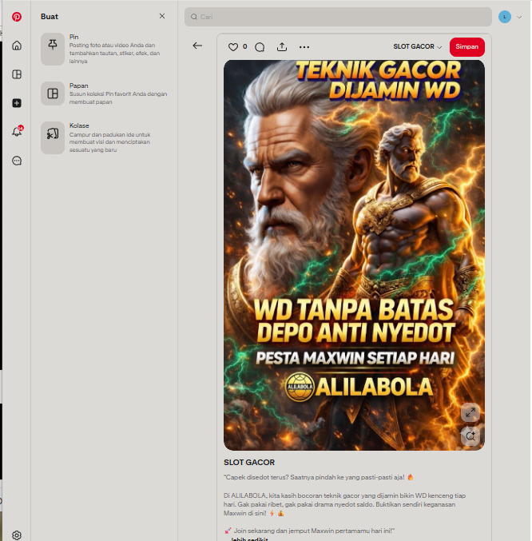The width and height of the screenshot is (532, 541).
Task: Click the profile avatar icon
Action: pyautogui.click(x=504, y=17)
